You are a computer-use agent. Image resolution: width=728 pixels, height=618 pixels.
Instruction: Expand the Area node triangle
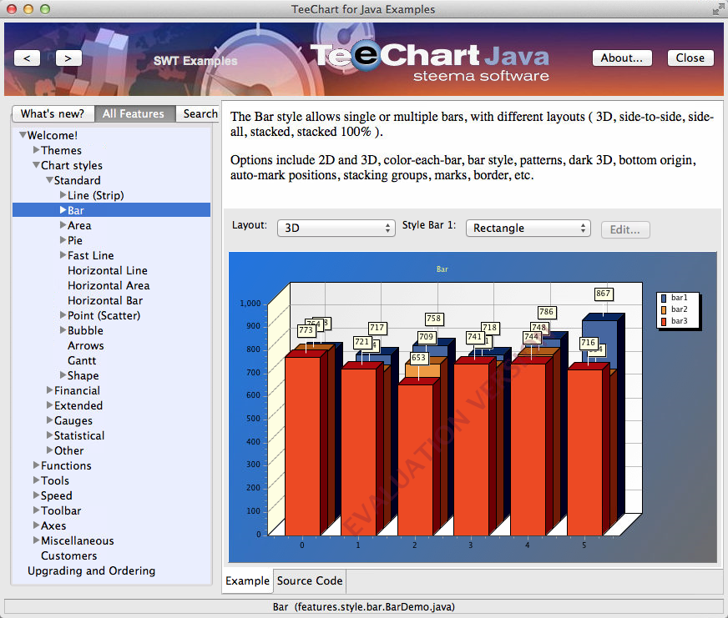pyautogui.click(x=63, y=225)
